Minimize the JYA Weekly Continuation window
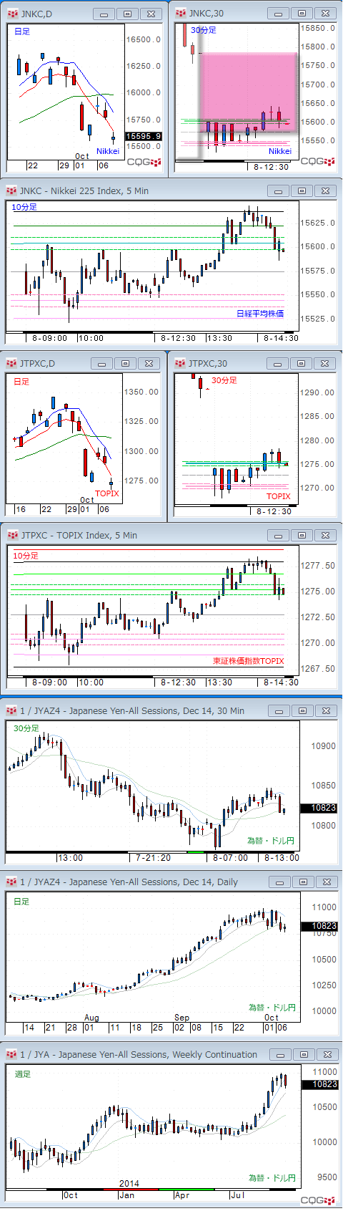The image size is (343, 1211). click(280, 1054)
